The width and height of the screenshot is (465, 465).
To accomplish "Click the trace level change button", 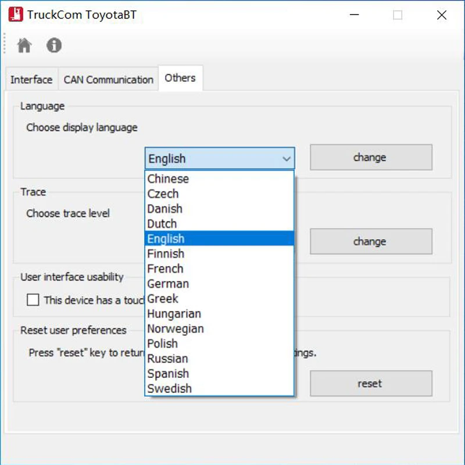I will click(x=370, y=241).
